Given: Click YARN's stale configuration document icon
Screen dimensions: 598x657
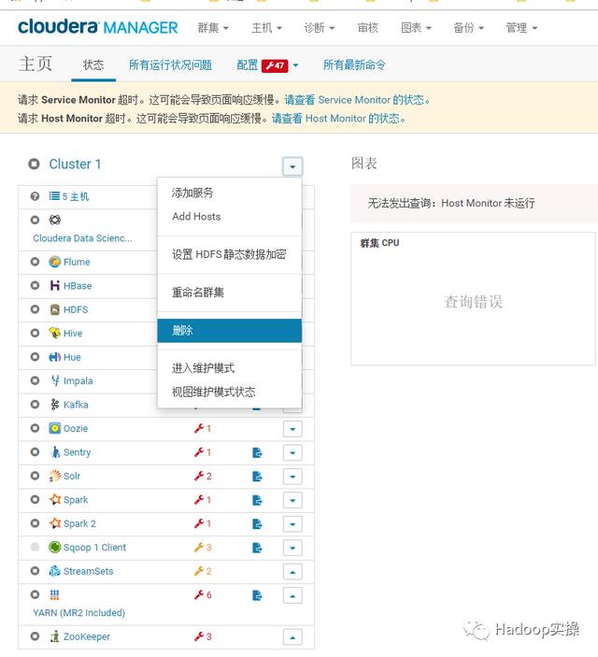Looking at the screenshot, I should [257, 595].
